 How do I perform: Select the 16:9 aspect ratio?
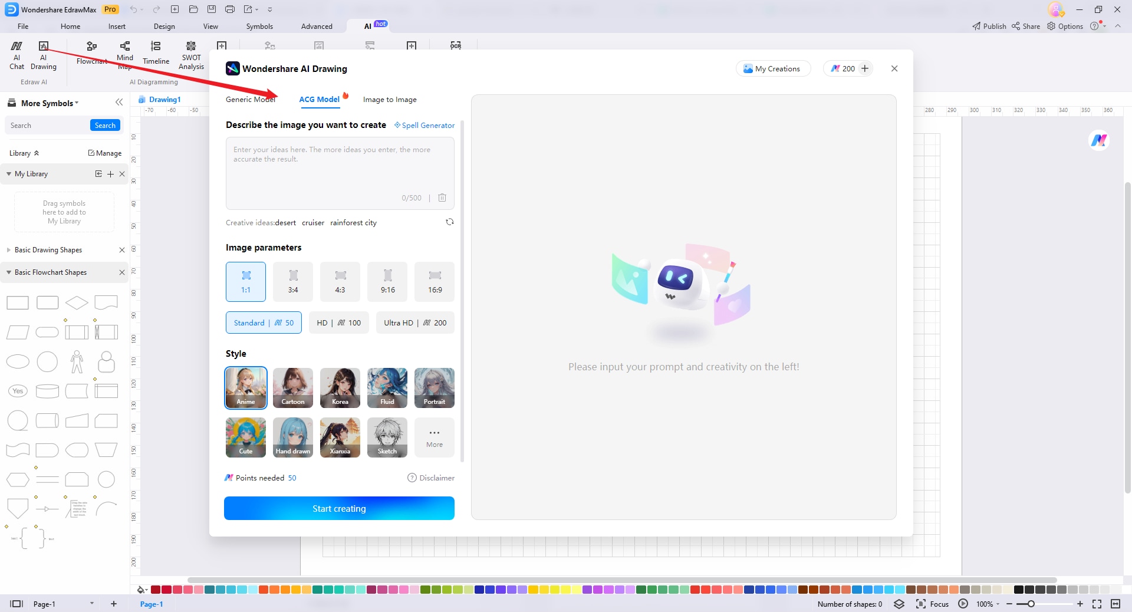click(435, 282)
